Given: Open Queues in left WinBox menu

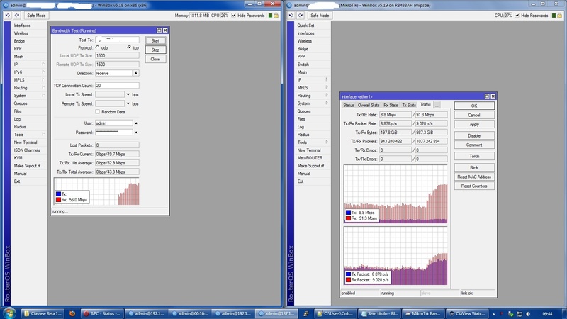Looking at the screenshot, I should (x=21, y=103).
